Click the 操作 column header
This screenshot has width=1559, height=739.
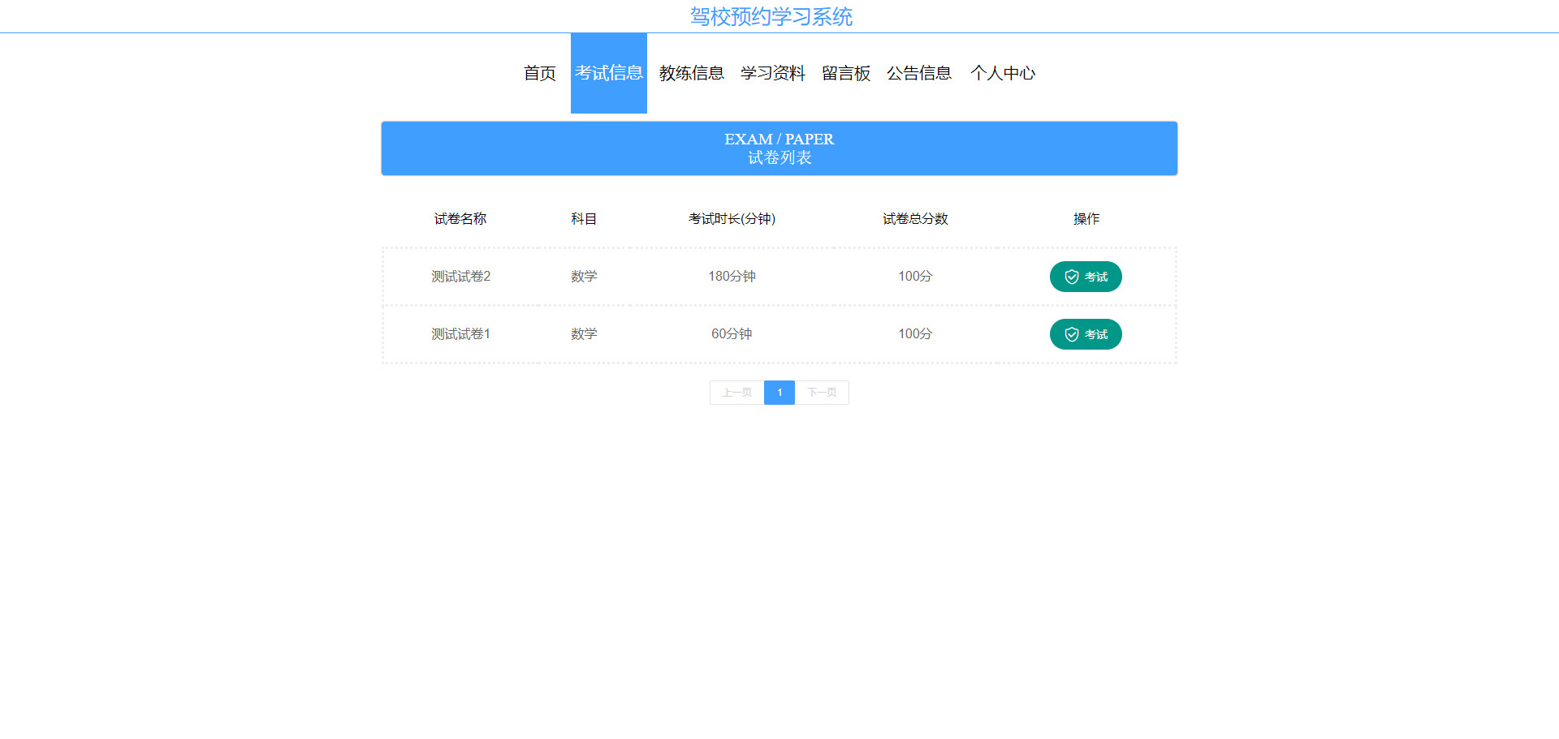tap(1086, 219)
